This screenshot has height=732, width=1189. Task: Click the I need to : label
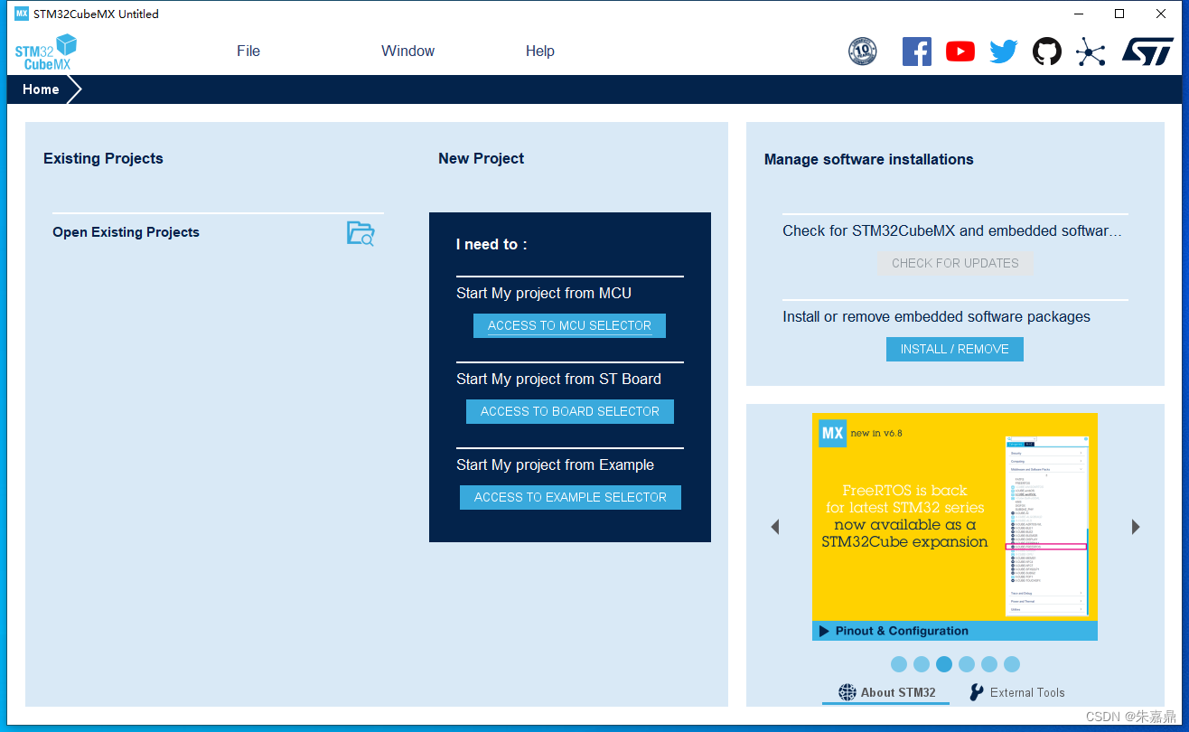[x=492, y=244]
